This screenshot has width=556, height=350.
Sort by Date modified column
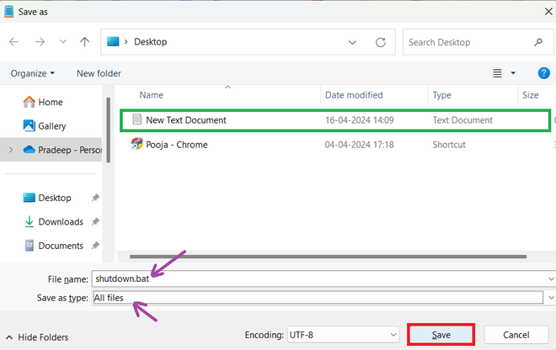354,95
